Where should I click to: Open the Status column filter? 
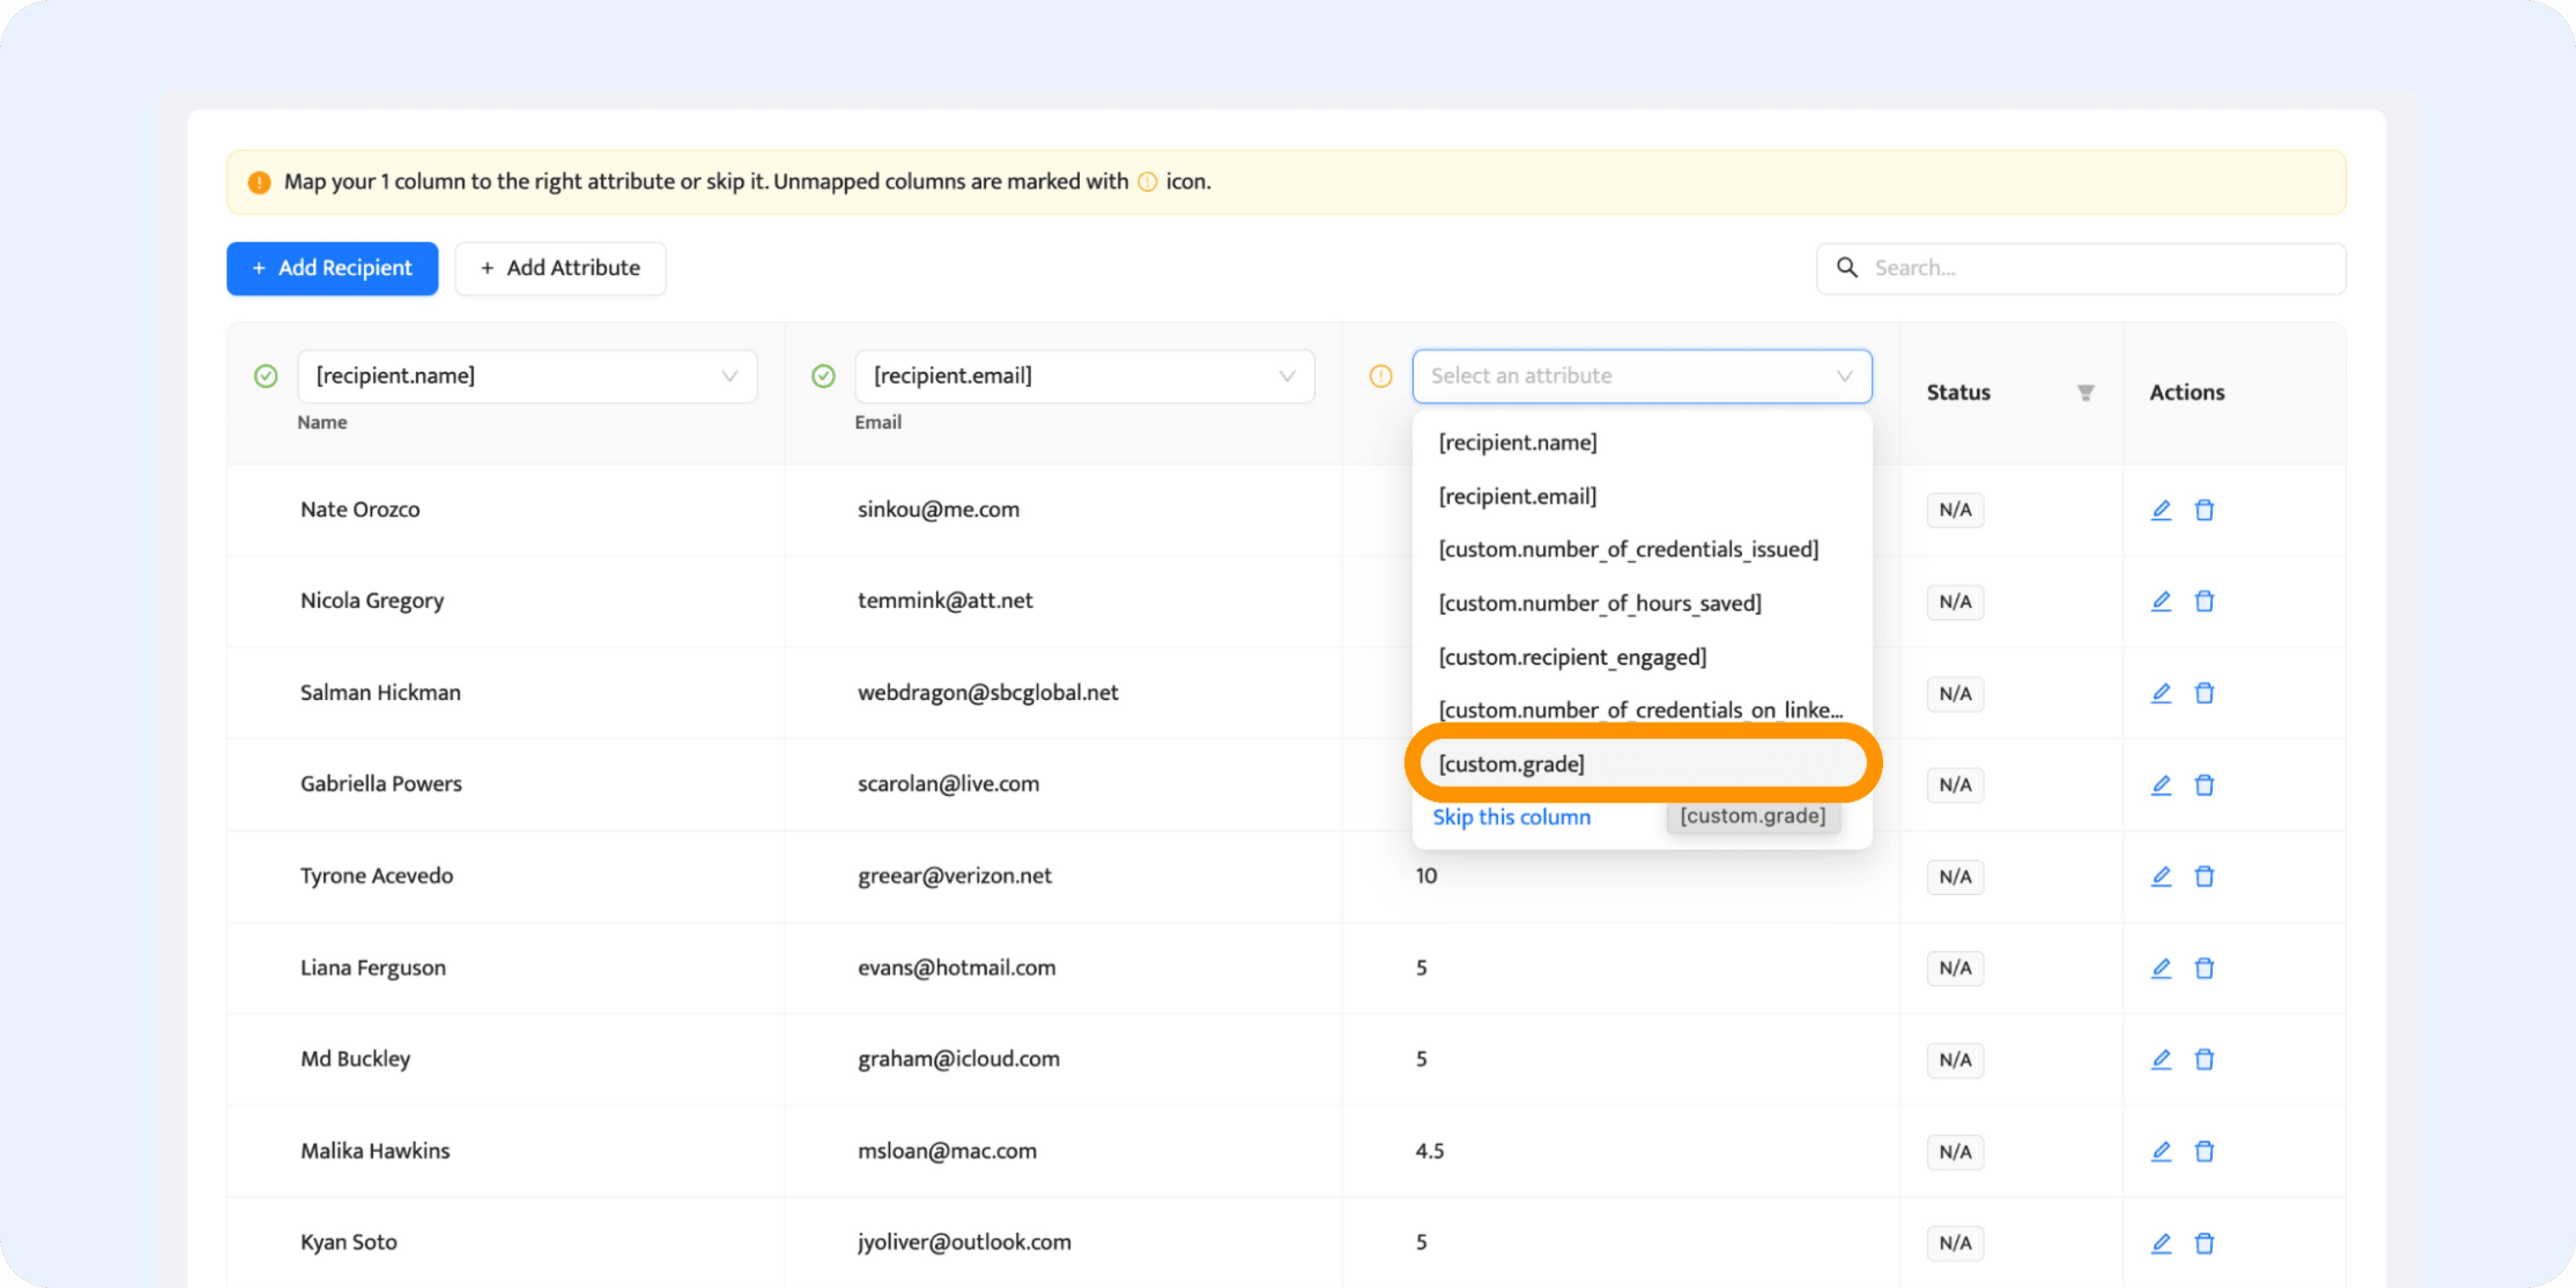coord(2085,392)
